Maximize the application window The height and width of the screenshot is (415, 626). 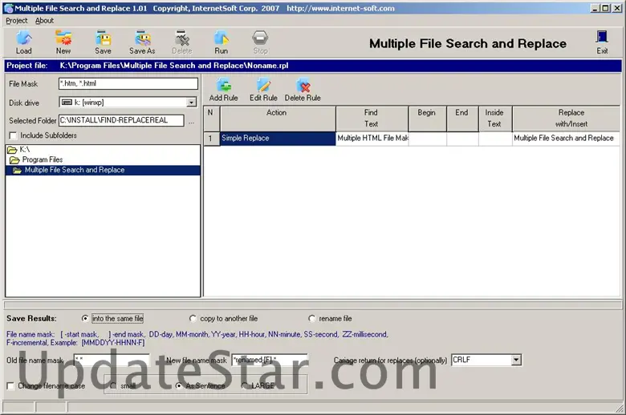(605, 8)
